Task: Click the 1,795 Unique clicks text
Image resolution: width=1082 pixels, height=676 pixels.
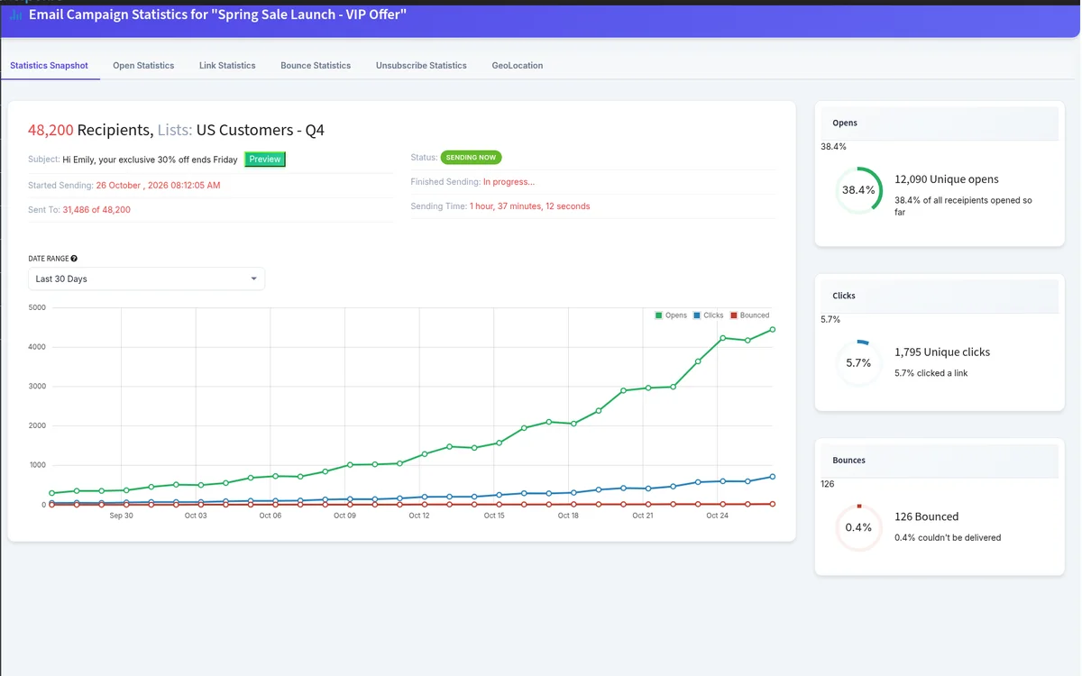Action: click(x=942, y=352)
